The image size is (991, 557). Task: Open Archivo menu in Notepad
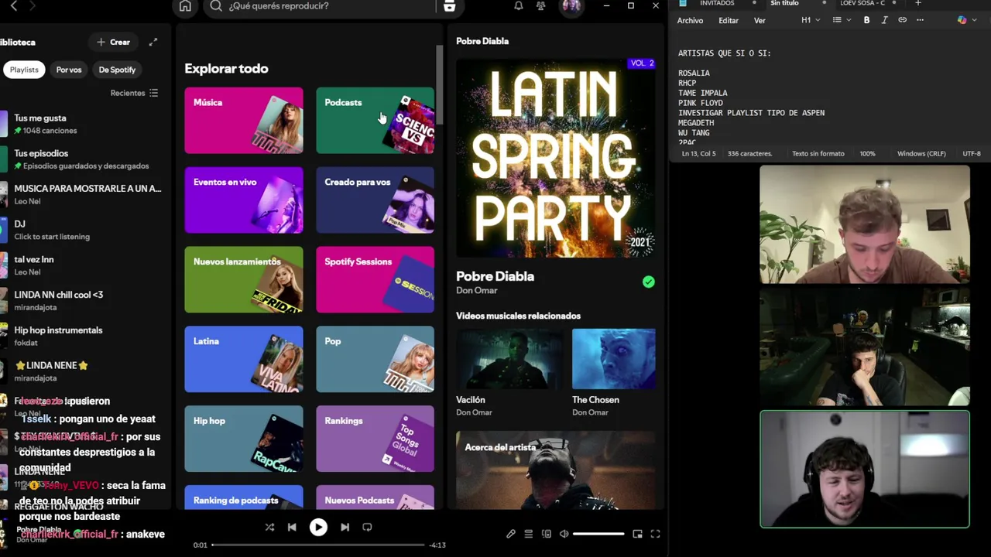691,21
